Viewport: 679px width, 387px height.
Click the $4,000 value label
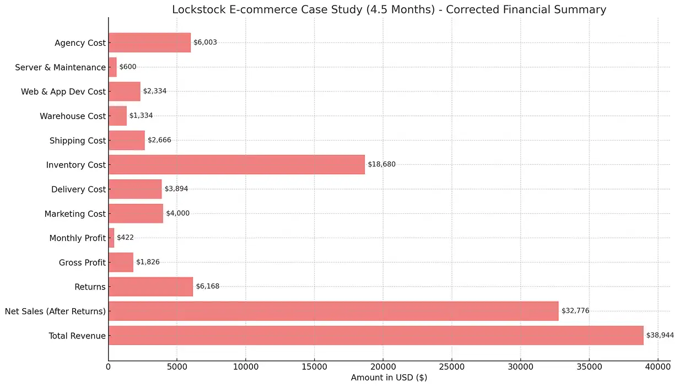pos(178,213)
